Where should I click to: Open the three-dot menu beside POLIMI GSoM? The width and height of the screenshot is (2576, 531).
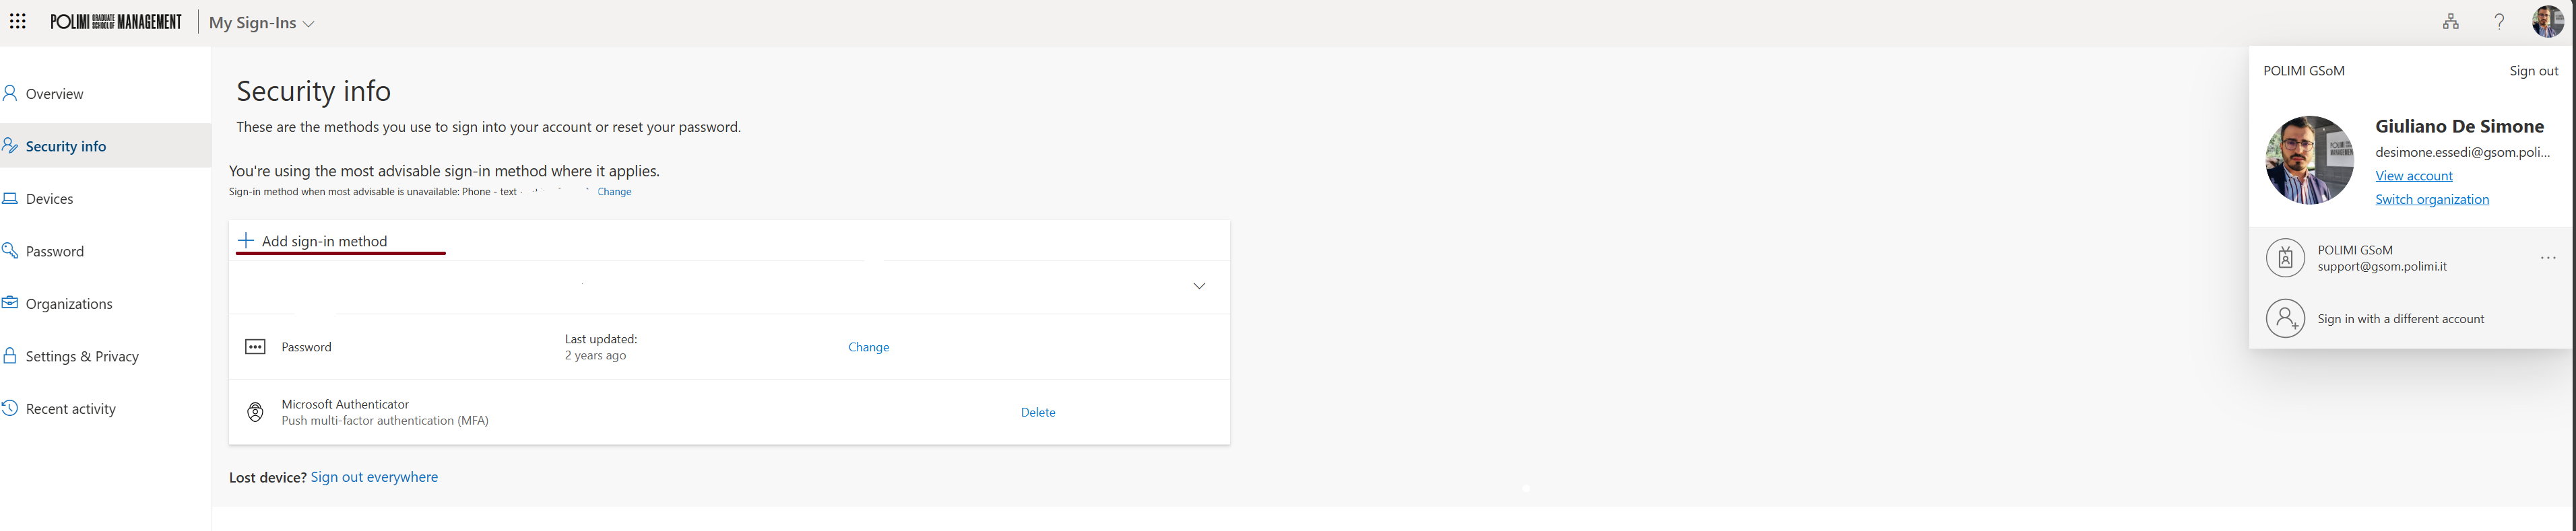click(2547, 258)
